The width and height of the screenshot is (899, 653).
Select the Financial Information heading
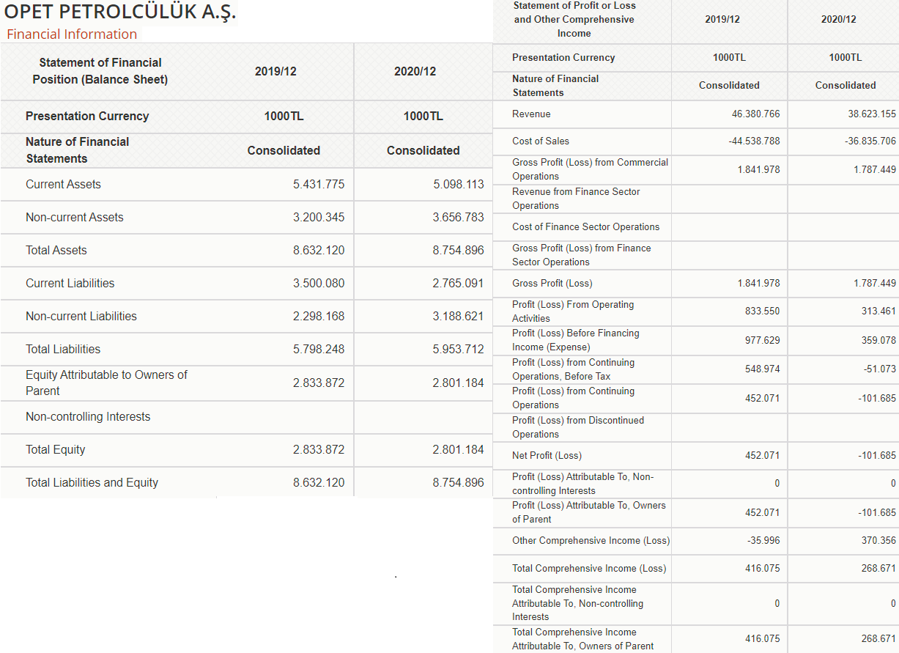[72, 34]
